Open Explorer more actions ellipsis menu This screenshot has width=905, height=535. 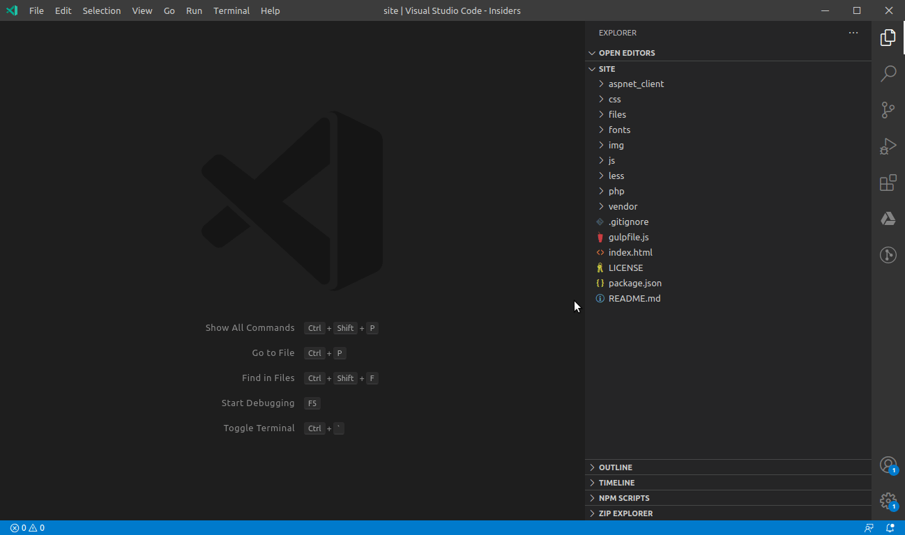(853, 33)
